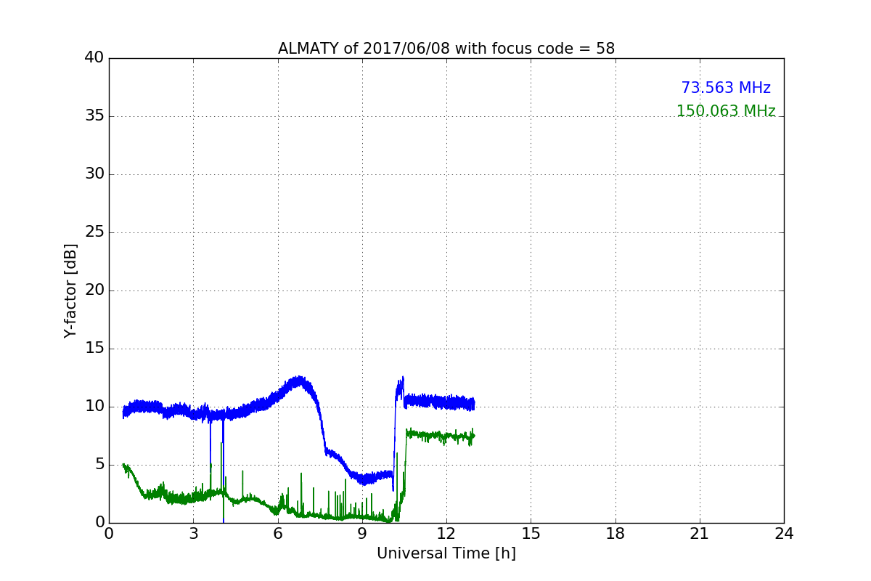Click y-axis tick label 40
Image resolution: width=871 pixels, height=581 pixels.
coord(94,58)
